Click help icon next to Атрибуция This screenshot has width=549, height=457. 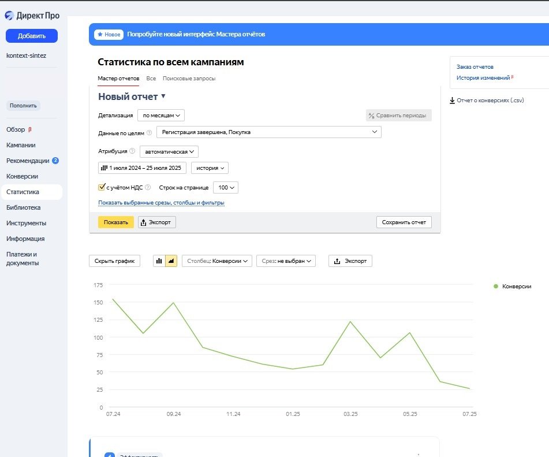132,151
